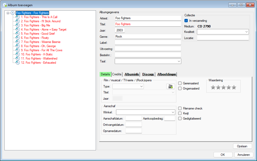Image resolution: width=257 pixels, height=161 pixels.
Task: Open the Kwaliteit dropdown
Action: (247, 32)
